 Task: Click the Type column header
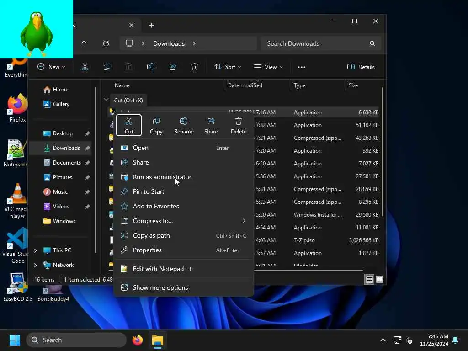pyautogui.click(x=318, y=85)
